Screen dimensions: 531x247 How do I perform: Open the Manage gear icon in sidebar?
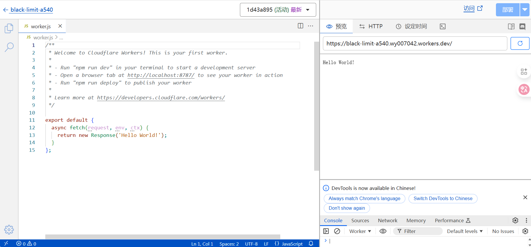[x=9, y=230]
